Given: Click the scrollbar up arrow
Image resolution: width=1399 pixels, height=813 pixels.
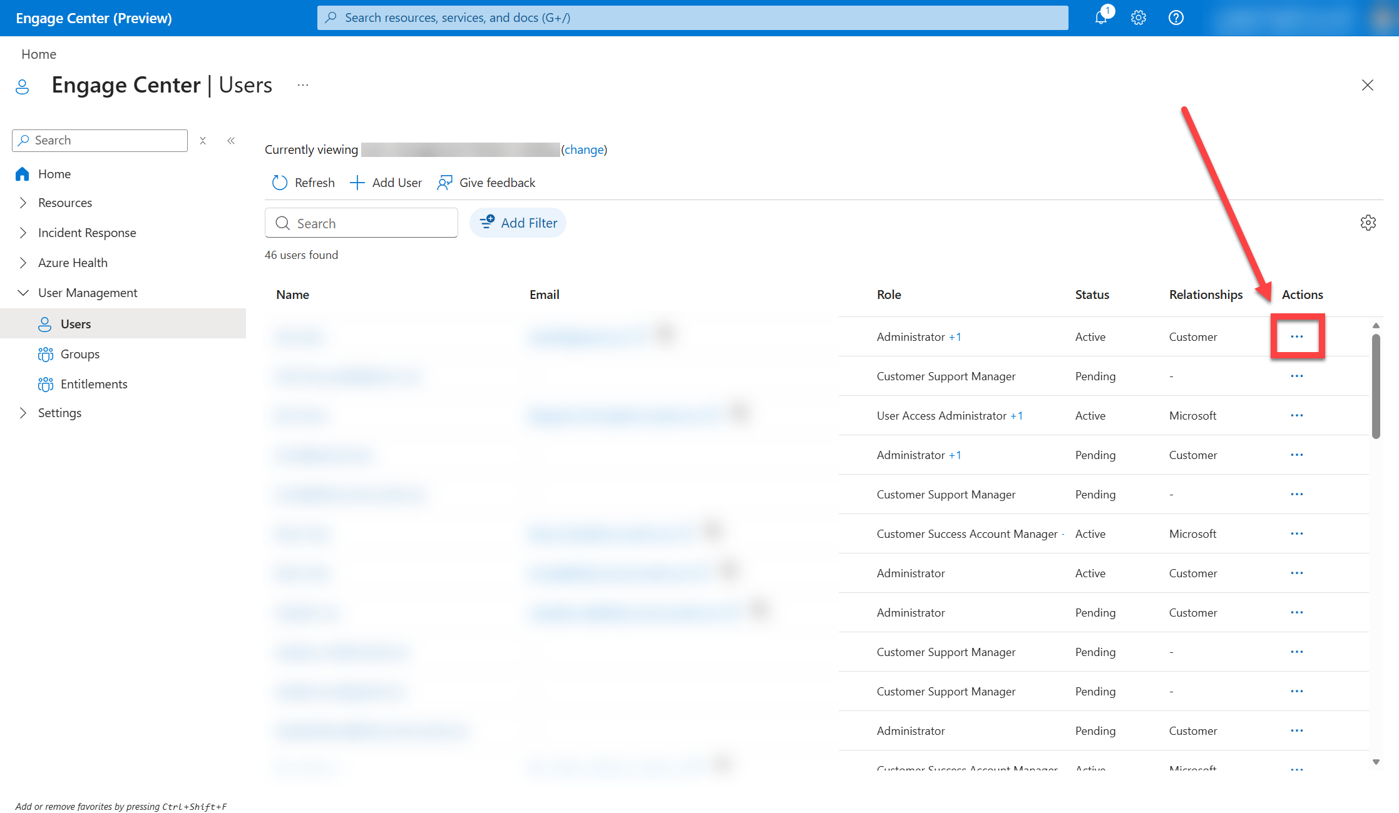Looking at the screenshot, I should coord(1376,325).
